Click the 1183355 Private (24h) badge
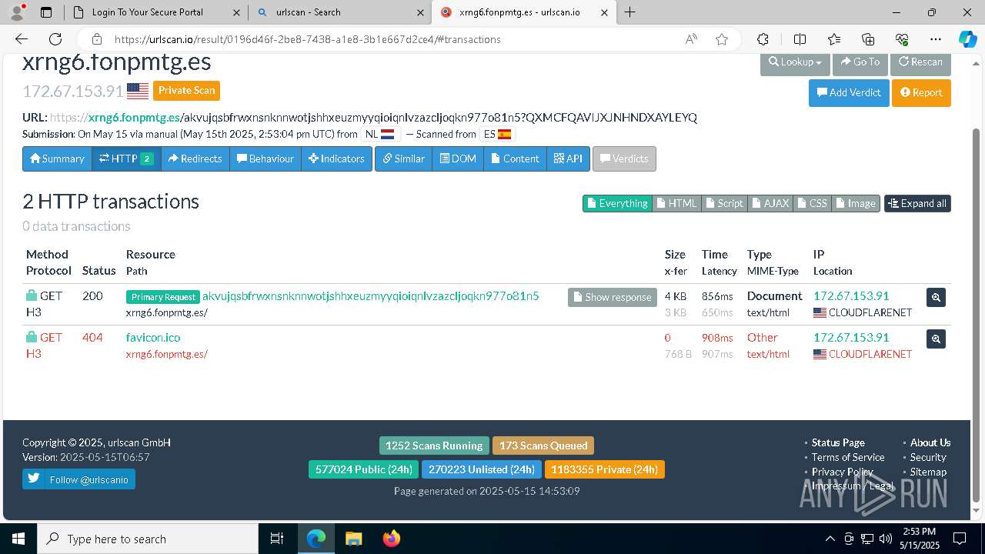The image size is (985, 554). [604, 469]
